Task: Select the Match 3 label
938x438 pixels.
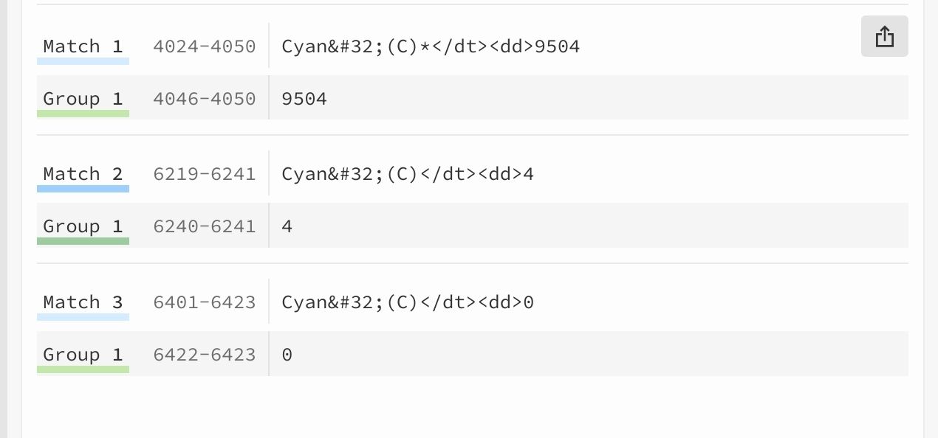Action: 83,302
